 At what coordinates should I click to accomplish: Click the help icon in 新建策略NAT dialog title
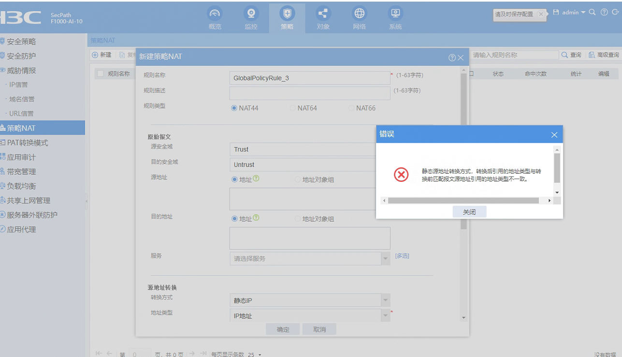(x=452, y=58)
